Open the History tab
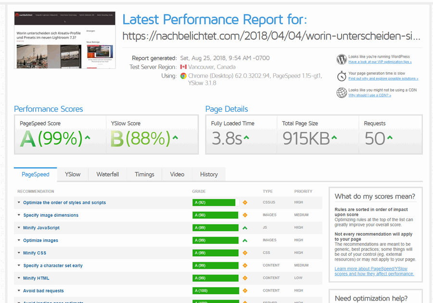The width and height of the screenshot is (433, 303). click(209, 174)
